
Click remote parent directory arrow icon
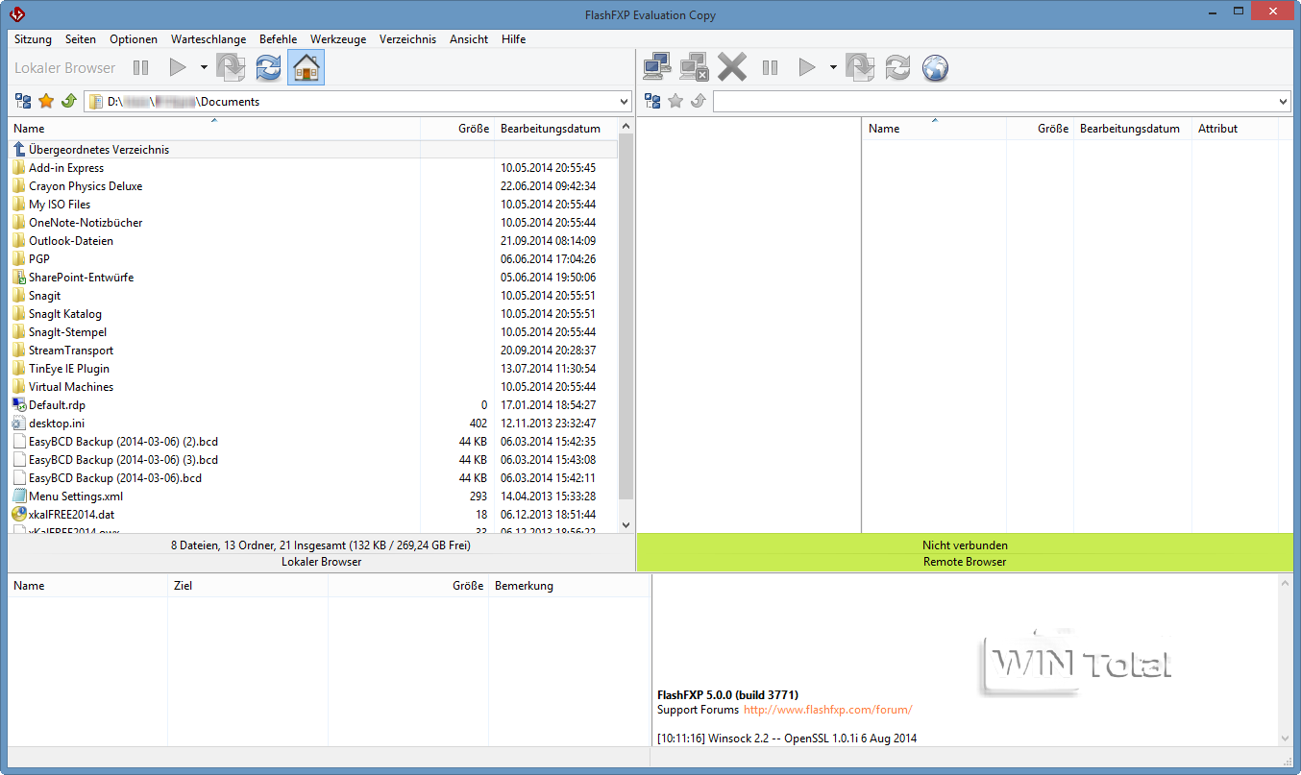699,101
